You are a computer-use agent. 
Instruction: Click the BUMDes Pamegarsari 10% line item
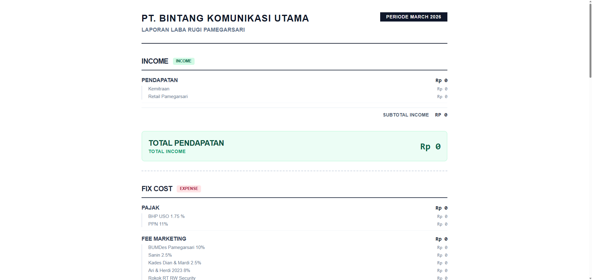176,247
